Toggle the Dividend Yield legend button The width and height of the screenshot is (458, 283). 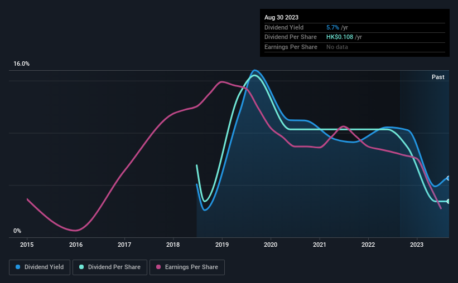(40, 267)
